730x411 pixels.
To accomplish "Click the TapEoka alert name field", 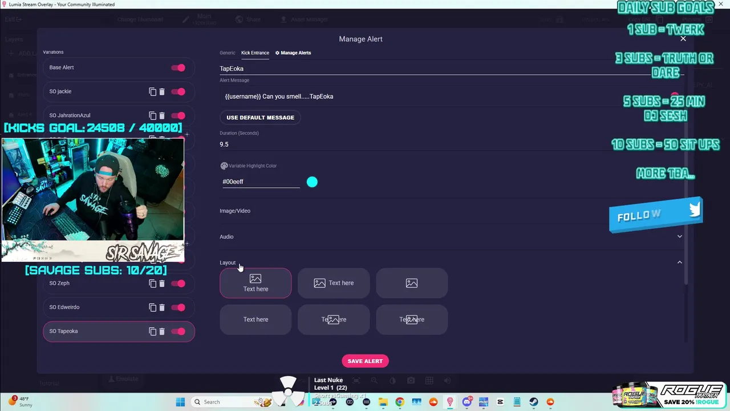I will [x=451, y=68].
